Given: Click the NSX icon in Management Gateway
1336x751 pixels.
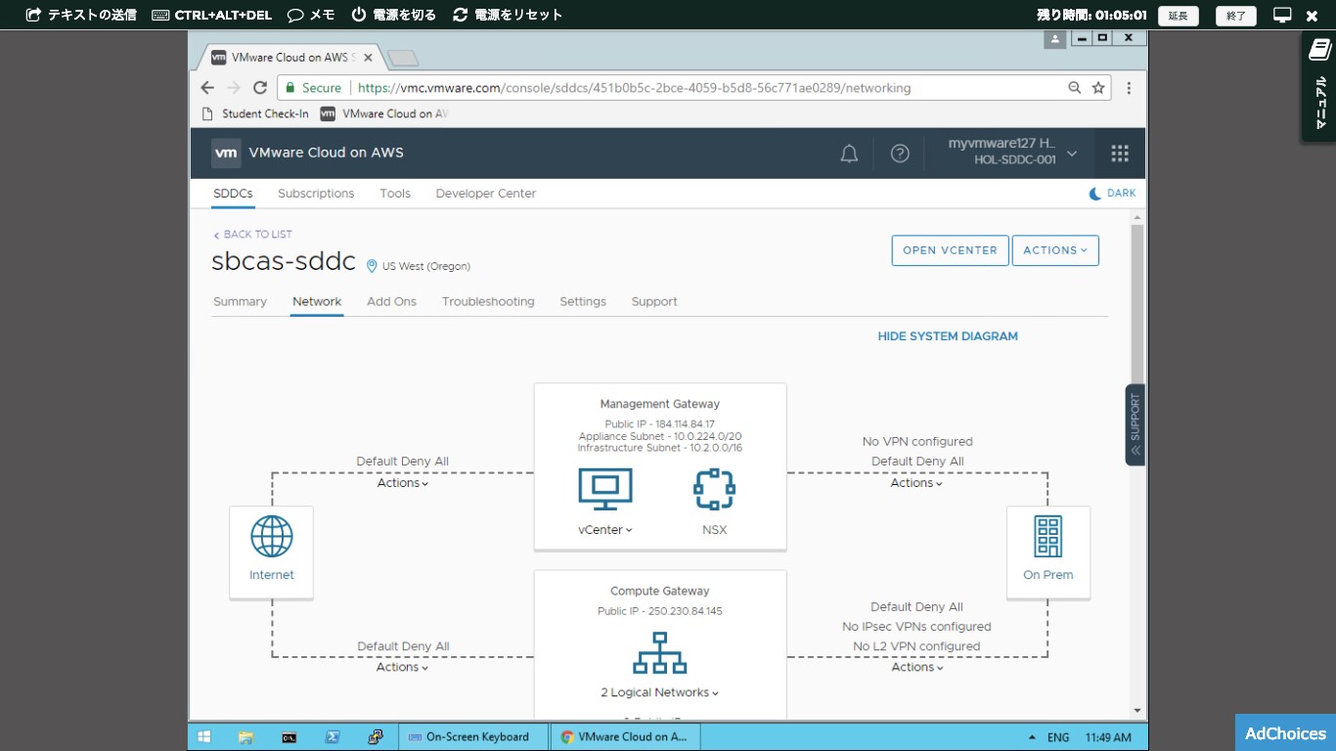Looking at the screenshot, I should pyautogui.click(x=714, y=489).
